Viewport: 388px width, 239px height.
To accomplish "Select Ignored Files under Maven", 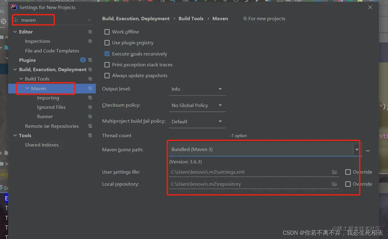I will [x=51, y=107].
